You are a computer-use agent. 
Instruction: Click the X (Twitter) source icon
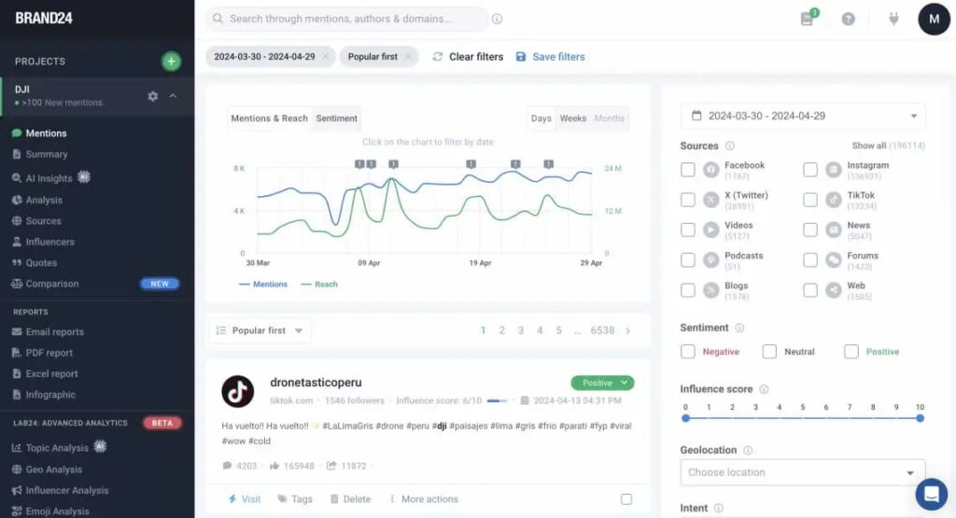pyautogui.click(x=710, y=200)
